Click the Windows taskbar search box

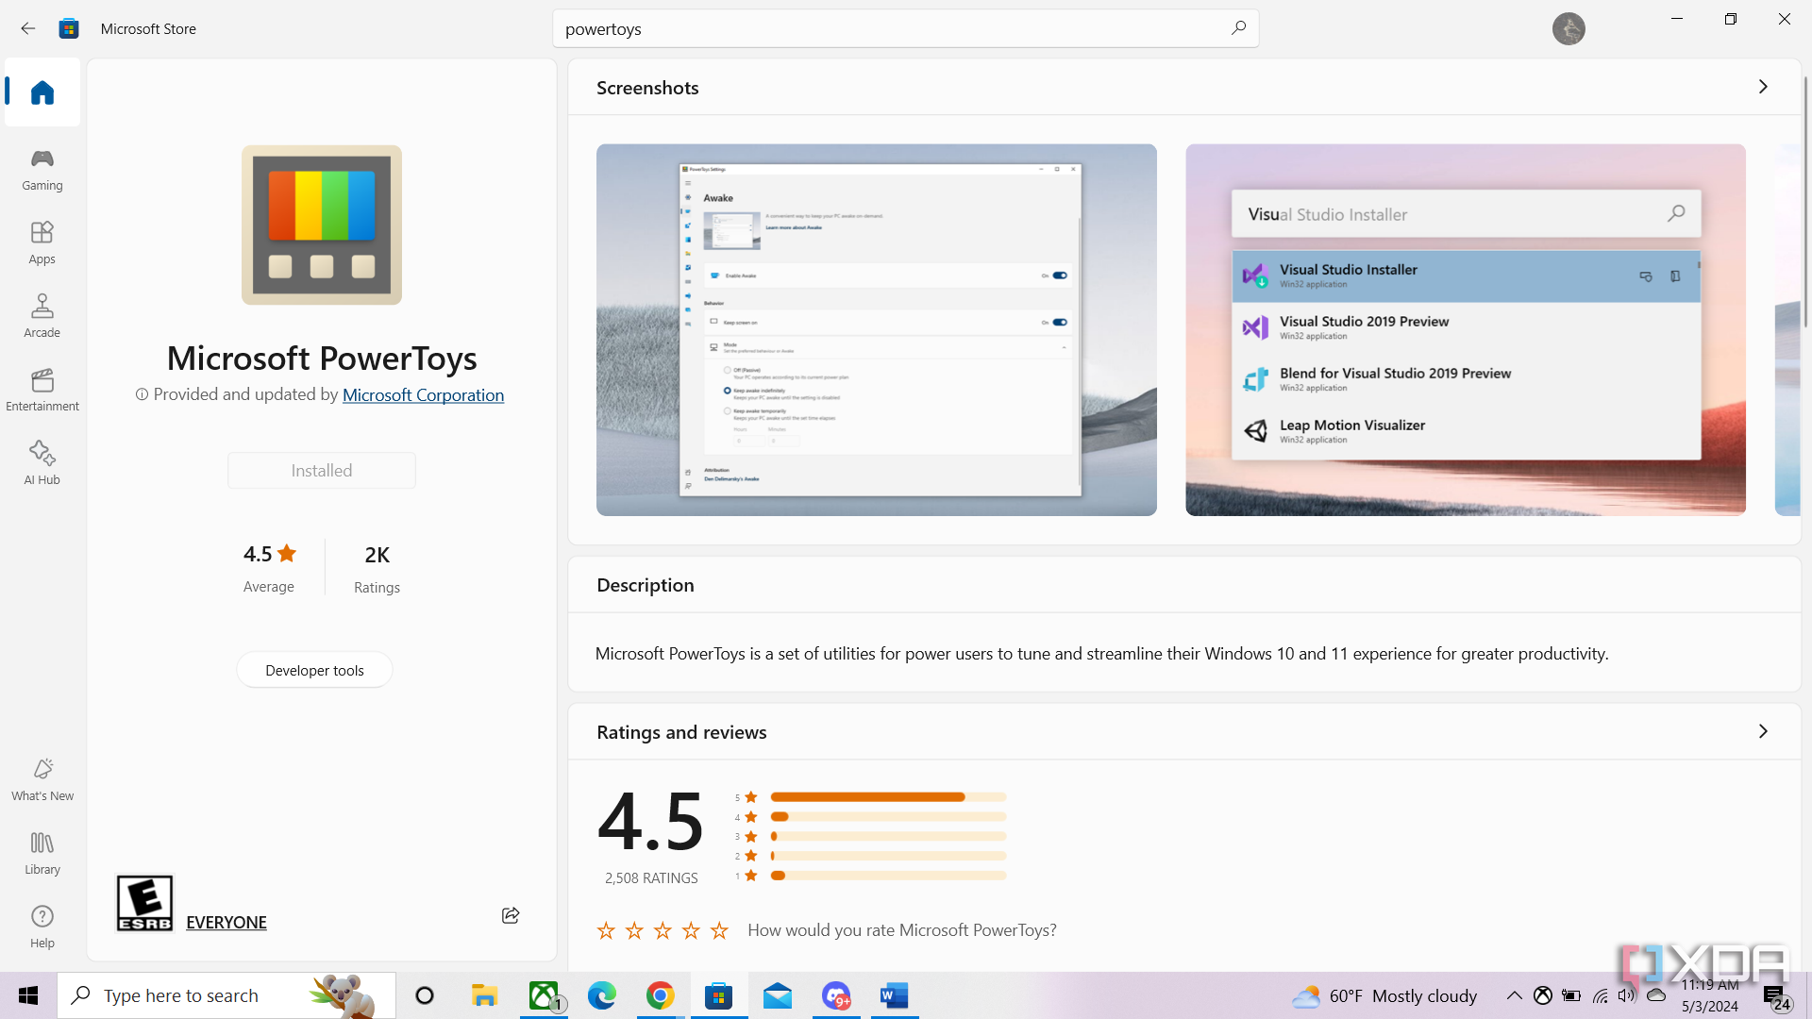coord(226,995)
